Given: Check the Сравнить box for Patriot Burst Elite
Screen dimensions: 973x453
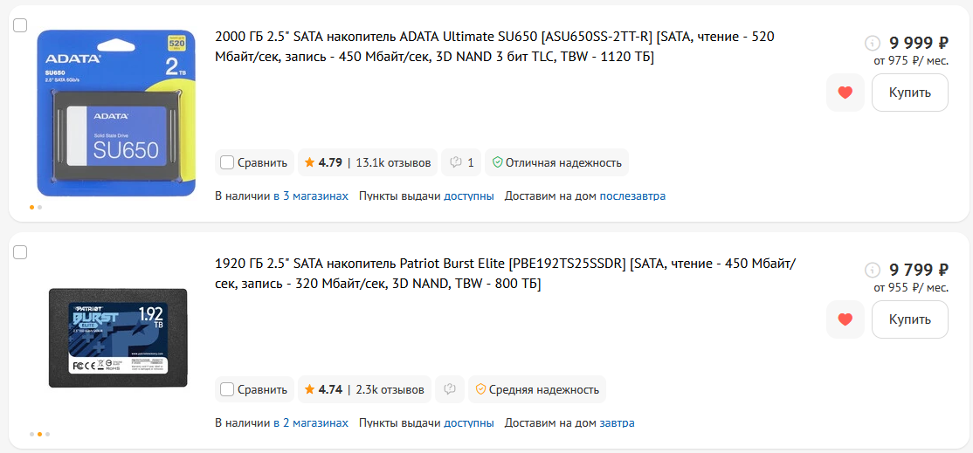Looking at the screenshot, I should [227, 389].
